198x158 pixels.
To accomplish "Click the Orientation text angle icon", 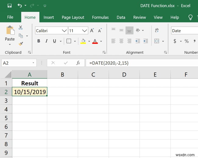I will pos(138,30).
